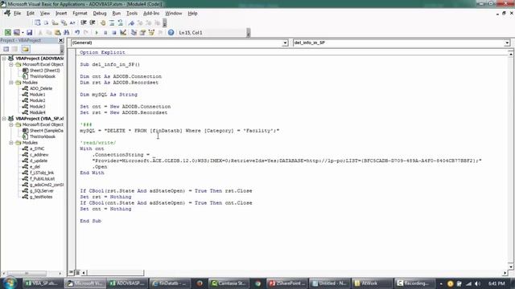Click the Comment Block icon
This screenshot has width=515, height=289.
click(112, 22)
